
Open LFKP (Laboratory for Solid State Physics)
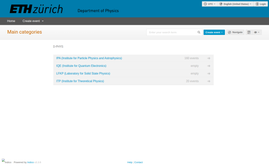click(x=83, y=73)
